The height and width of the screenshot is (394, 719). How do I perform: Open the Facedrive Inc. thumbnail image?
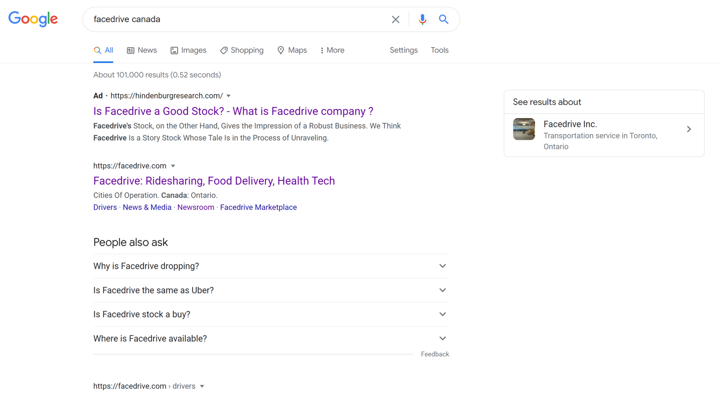click(524, 129)
